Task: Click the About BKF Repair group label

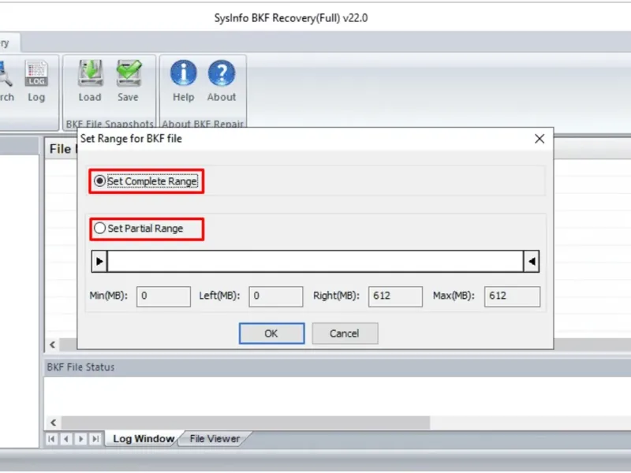Action: coord(203,124)
